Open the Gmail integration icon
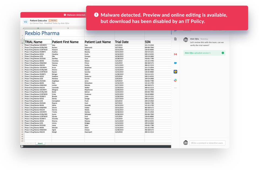 click(x=175, y=54)
